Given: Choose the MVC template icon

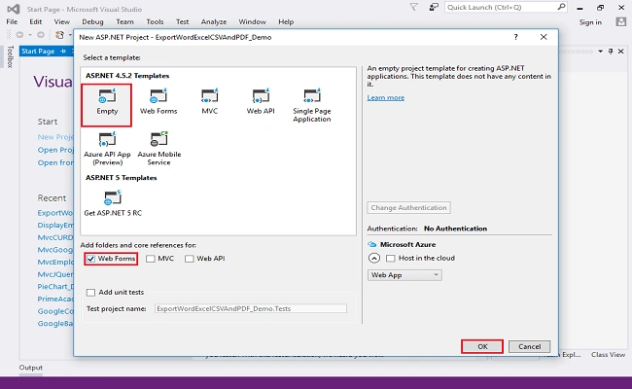Looking at the screenshot, I should tap(210, 96).
